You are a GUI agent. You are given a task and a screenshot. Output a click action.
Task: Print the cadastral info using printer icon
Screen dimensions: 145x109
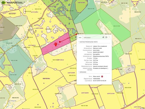(x=106, y=37)
